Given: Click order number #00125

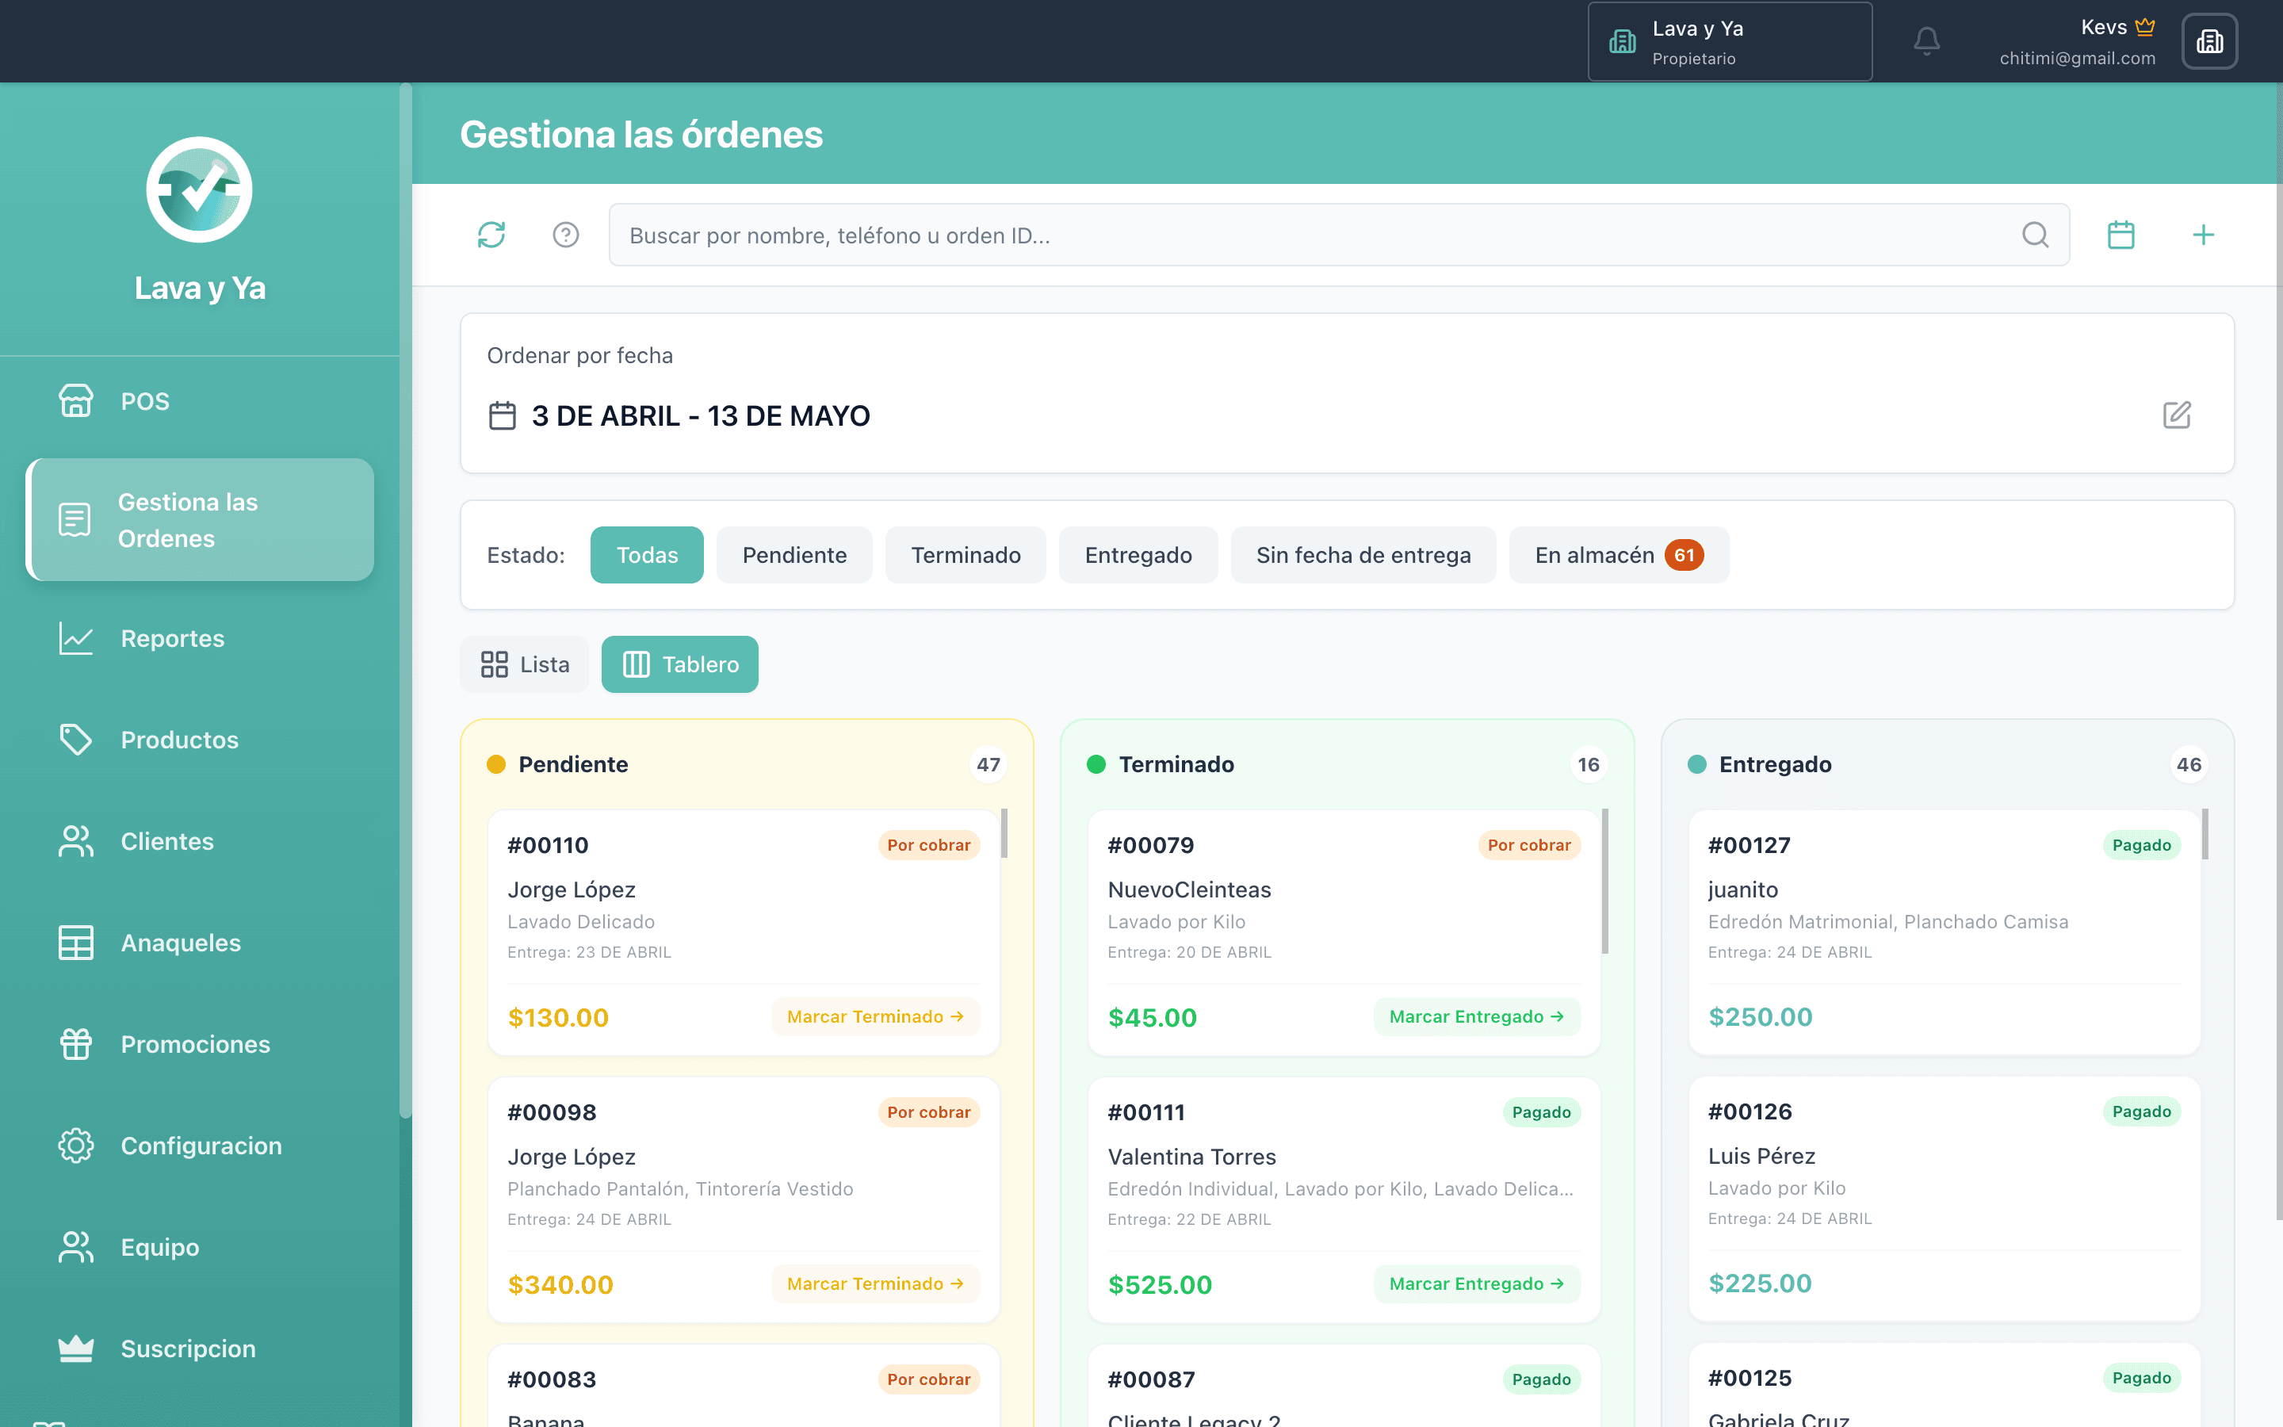Looking at the screenshot, I should point(1750,1378).
